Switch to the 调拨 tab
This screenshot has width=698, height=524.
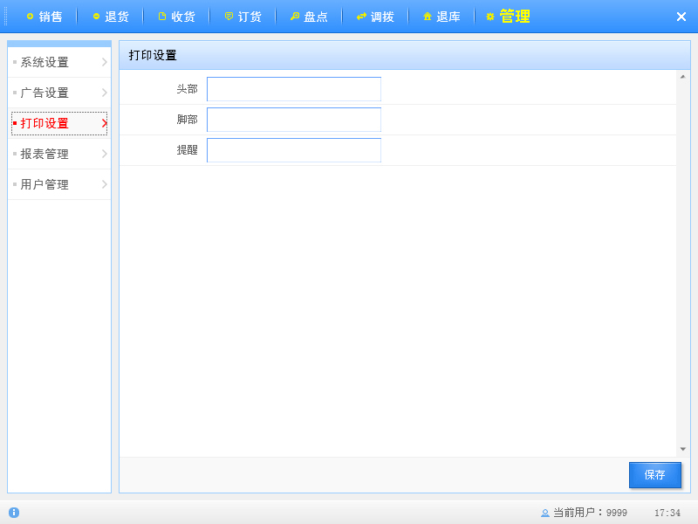(x=376, y=17)
